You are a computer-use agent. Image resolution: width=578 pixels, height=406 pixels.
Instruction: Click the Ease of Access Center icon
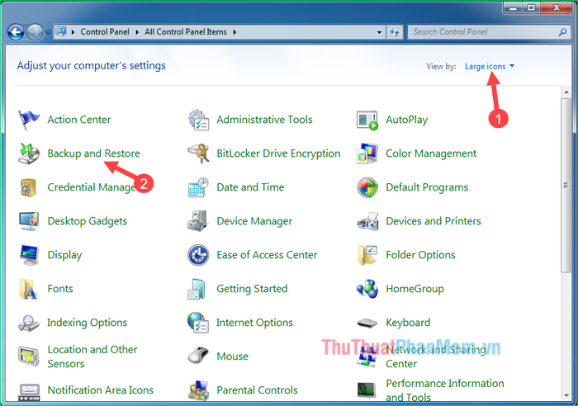(198, 255)
